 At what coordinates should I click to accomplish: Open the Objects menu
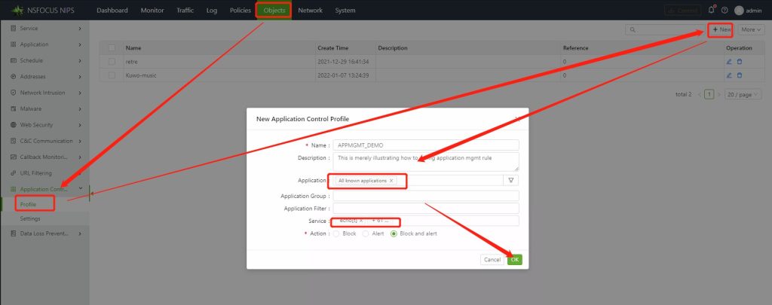pos(274,11)
